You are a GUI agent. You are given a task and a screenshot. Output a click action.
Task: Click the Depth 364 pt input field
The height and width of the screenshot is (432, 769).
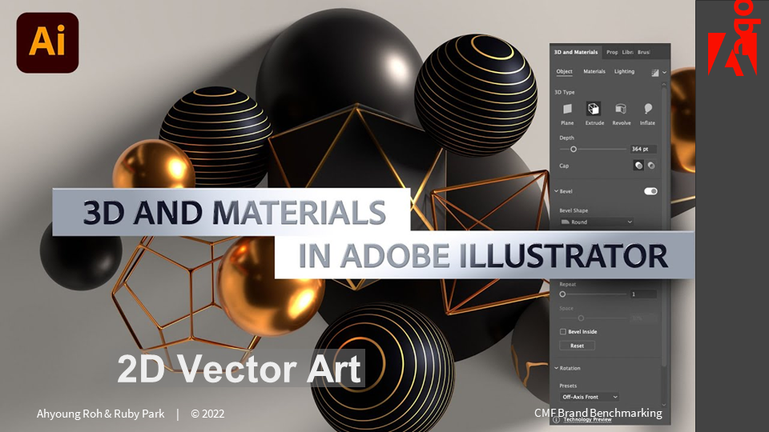click(643, 149)
